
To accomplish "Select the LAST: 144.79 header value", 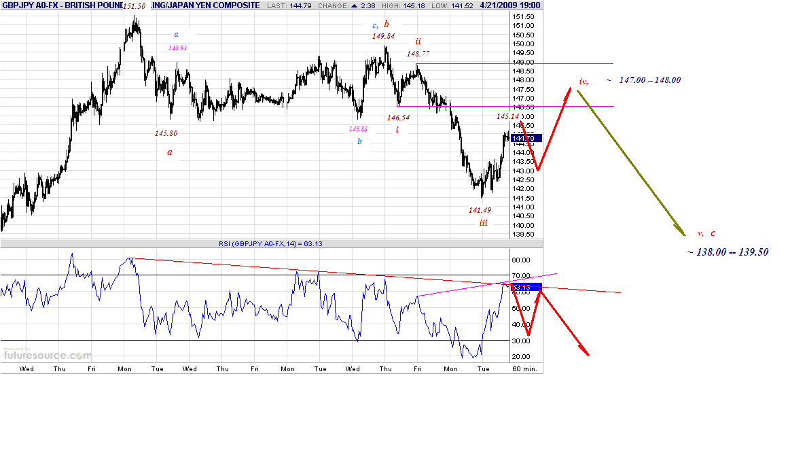I will click(x=289, y=5).
